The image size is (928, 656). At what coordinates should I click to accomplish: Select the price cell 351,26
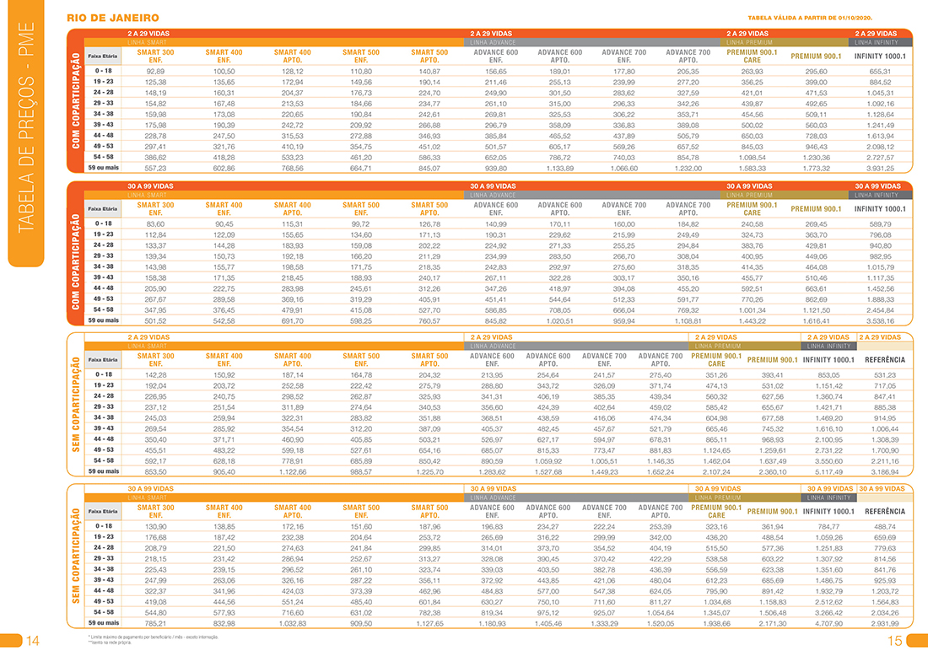tap(716, 375)
